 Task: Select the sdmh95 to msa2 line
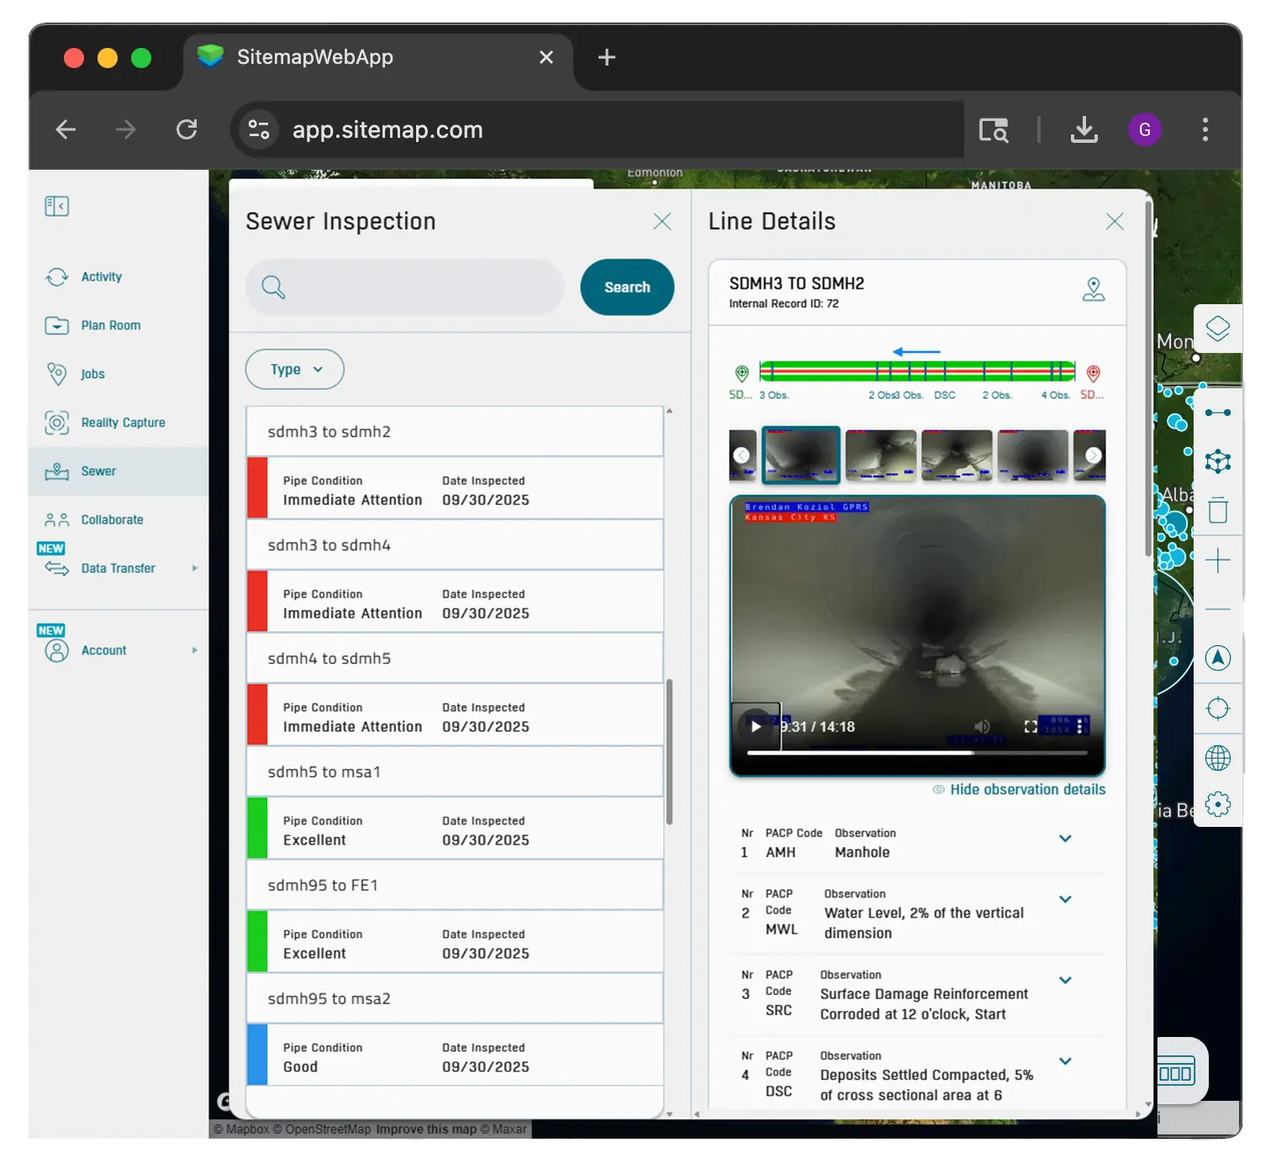click(x=455, y=999)
